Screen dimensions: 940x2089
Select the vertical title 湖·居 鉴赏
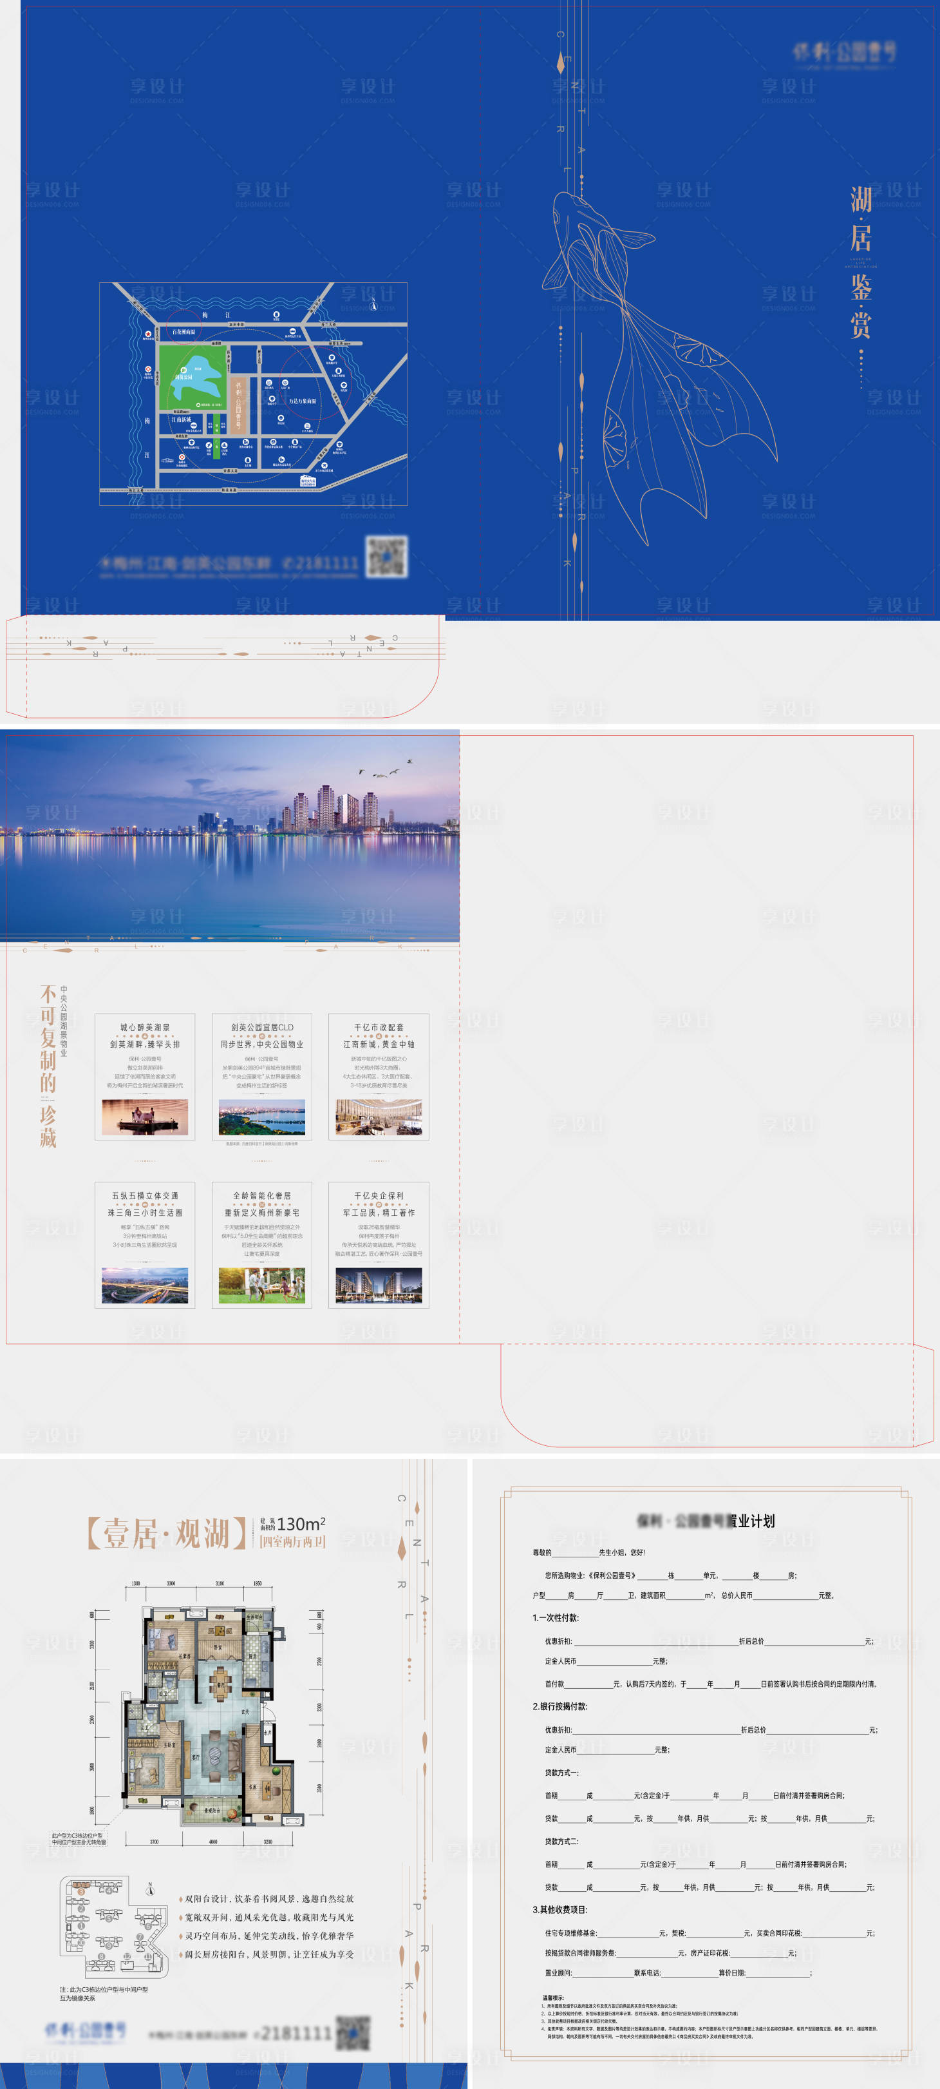click(x=861, y=262)
